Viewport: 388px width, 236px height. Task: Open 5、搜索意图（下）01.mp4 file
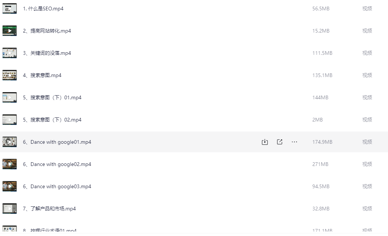[x=52, y=97]
